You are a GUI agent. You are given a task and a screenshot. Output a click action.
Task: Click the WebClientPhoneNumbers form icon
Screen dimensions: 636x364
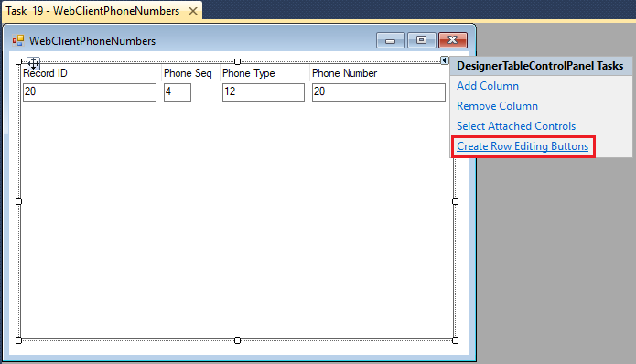pyautogui.click(x=18, y=40)
